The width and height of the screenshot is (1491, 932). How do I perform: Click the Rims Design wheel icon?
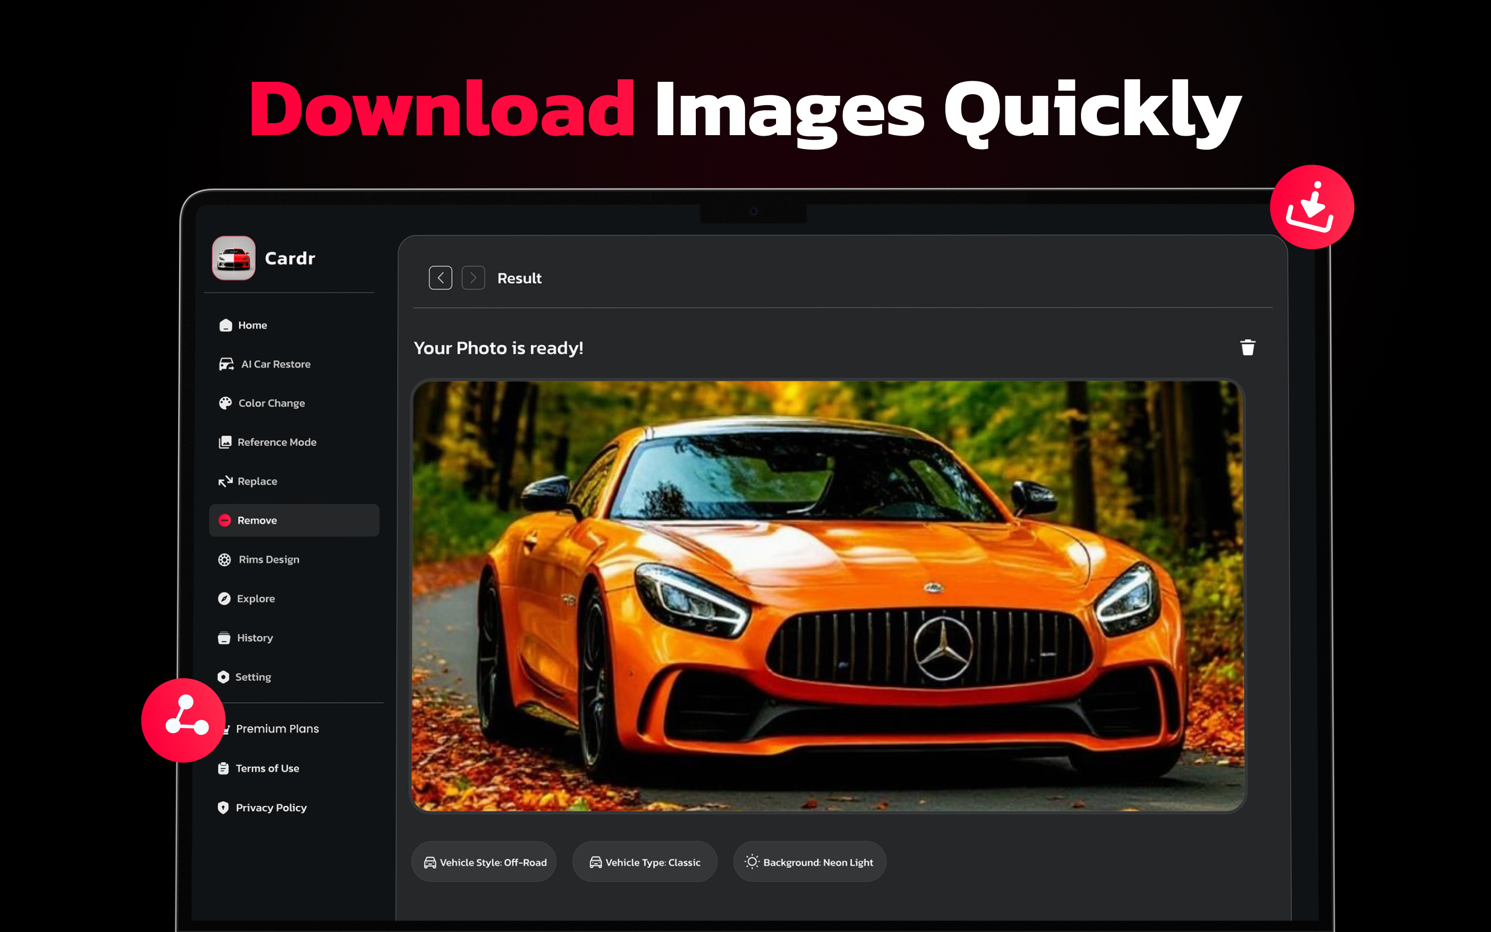click(x=224, y=559)
